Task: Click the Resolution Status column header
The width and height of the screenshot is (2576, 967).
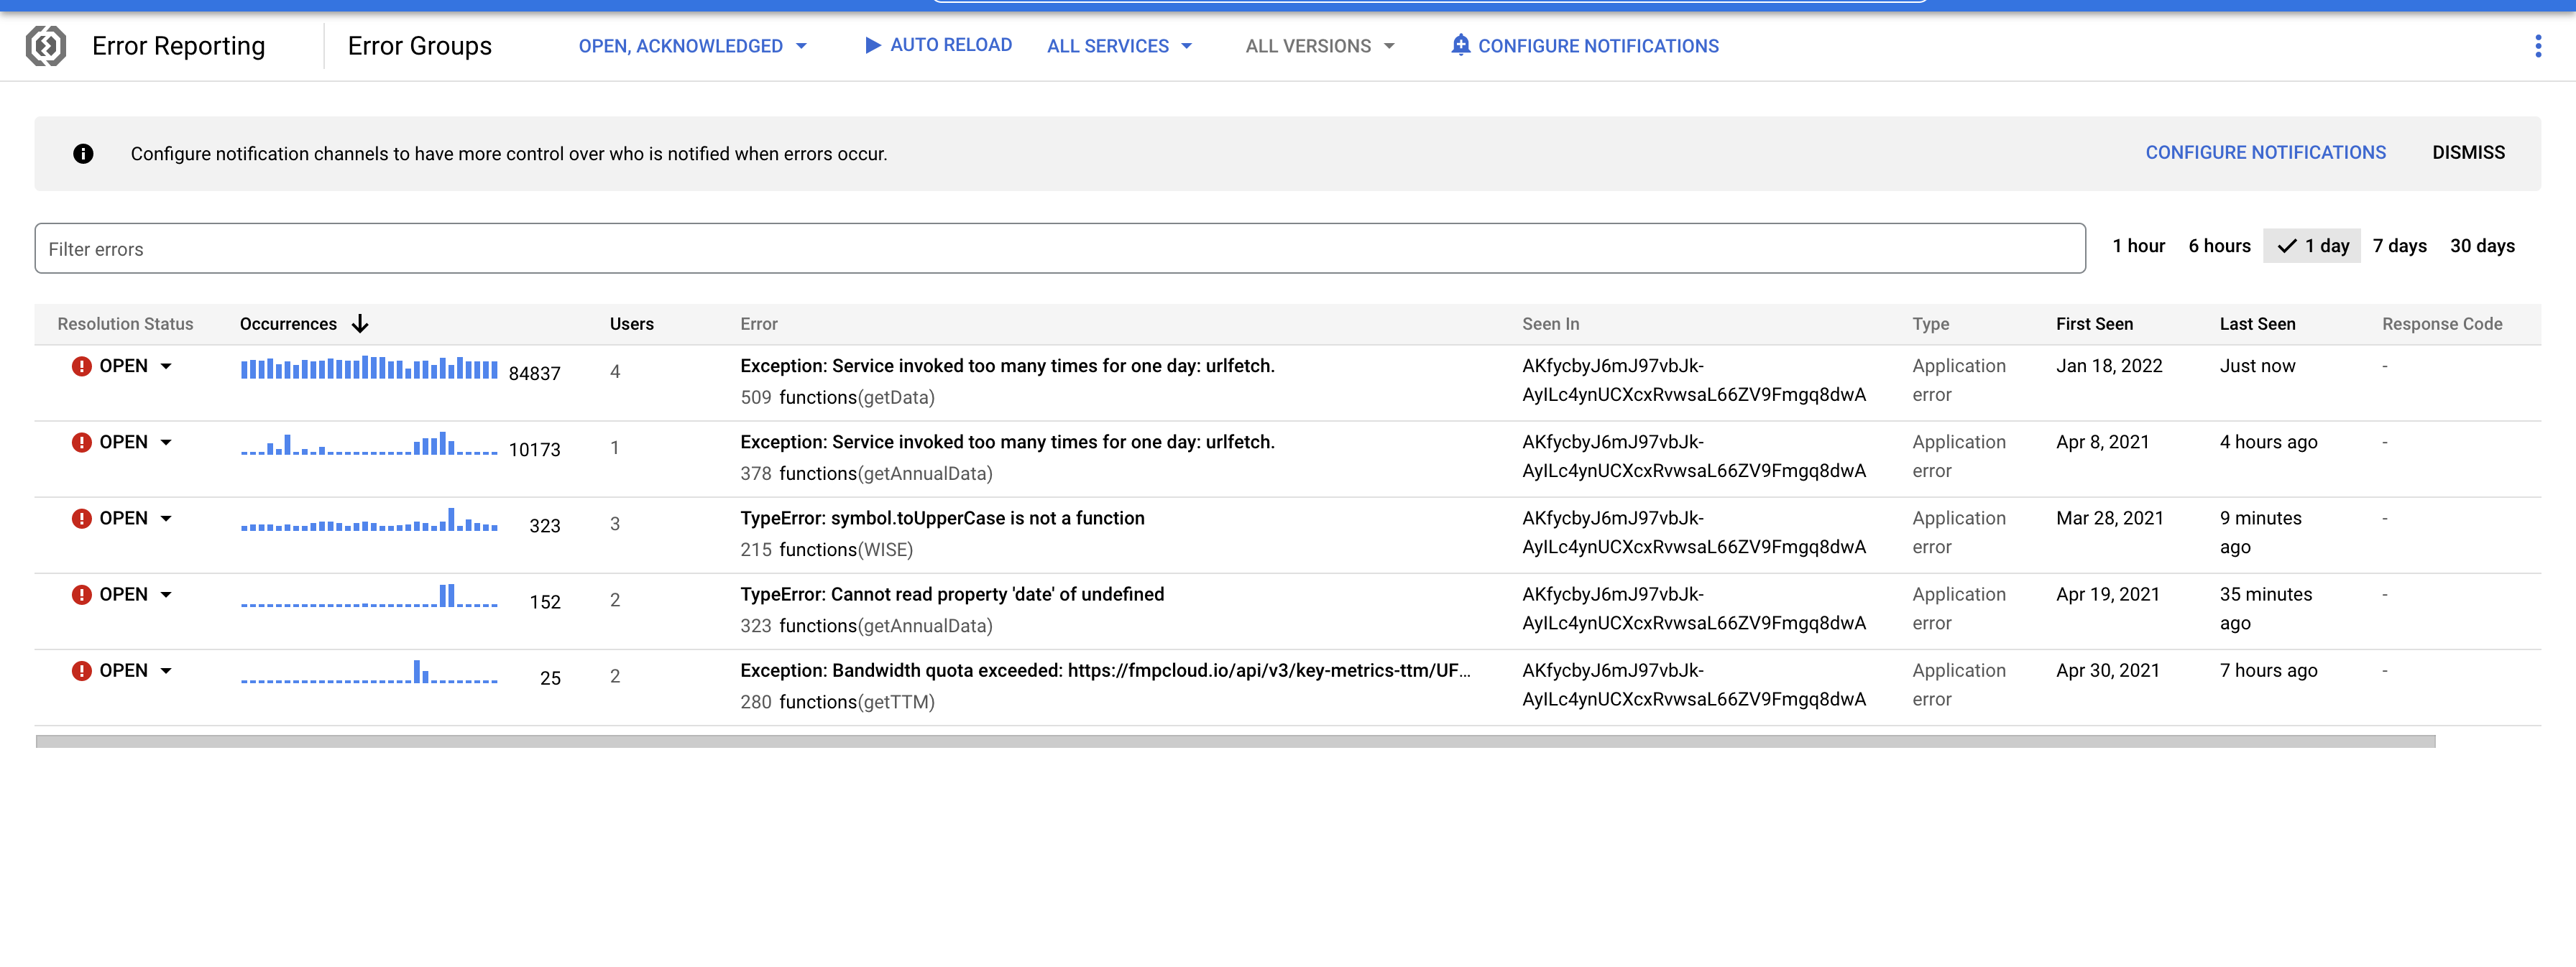Action: tap(125, 324)
